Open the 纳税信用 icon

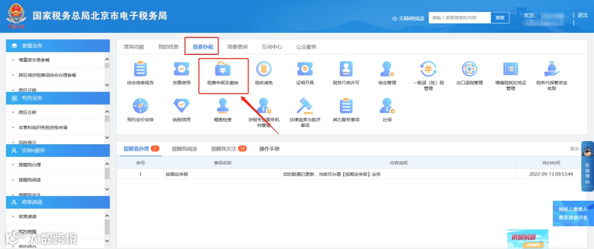pos(182,106)
